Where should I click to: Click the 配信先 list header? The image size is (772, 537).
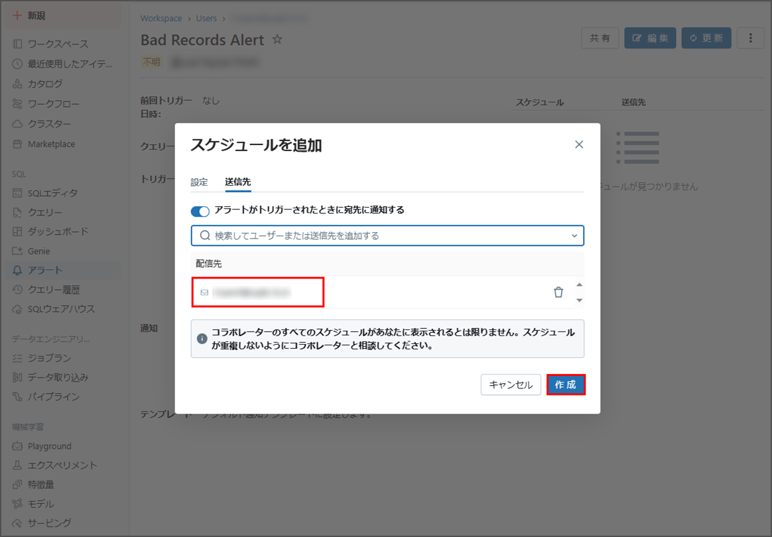[x=209, y=264]
